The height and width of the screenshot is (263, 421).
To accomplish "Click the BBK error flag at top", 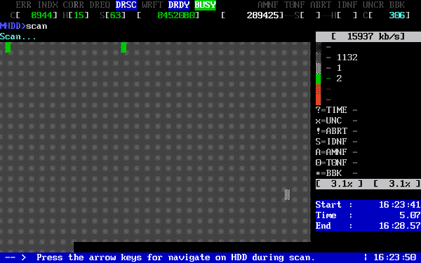I will pyautogui.click(x=397, y=5).
